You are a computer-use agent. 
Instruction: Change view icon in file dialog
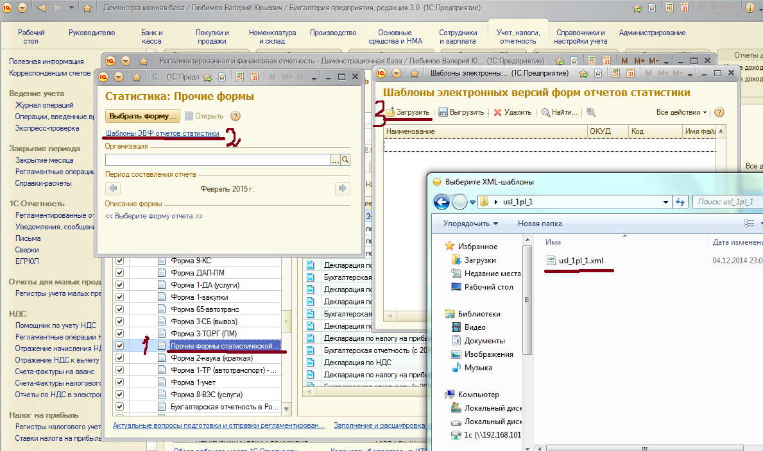click(750, 224)
